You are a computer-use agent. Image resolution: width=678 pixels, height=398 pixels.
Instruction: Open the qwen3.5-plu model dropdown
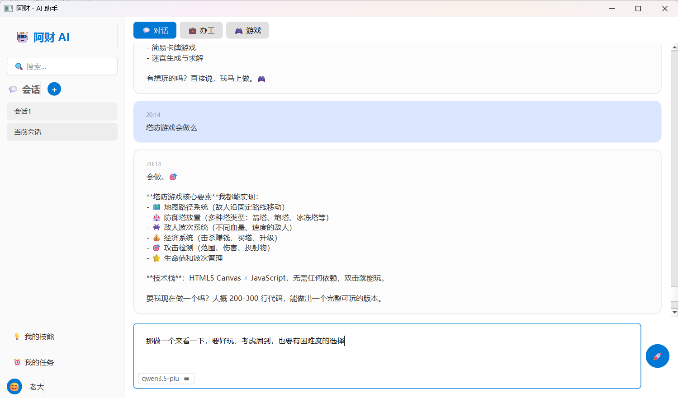[166, 379]
